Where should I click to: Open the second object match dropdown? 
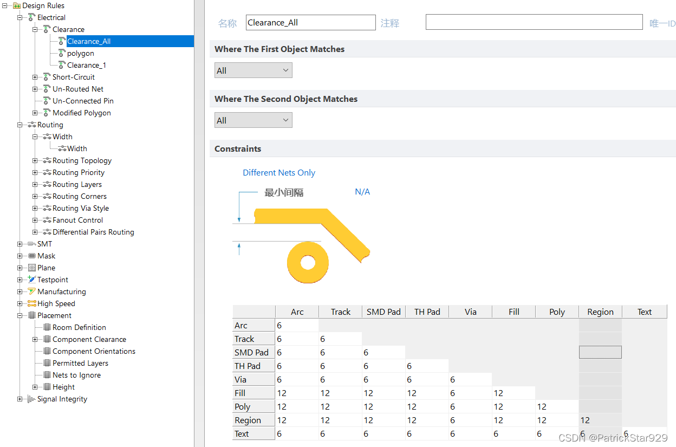click(253, 120)
